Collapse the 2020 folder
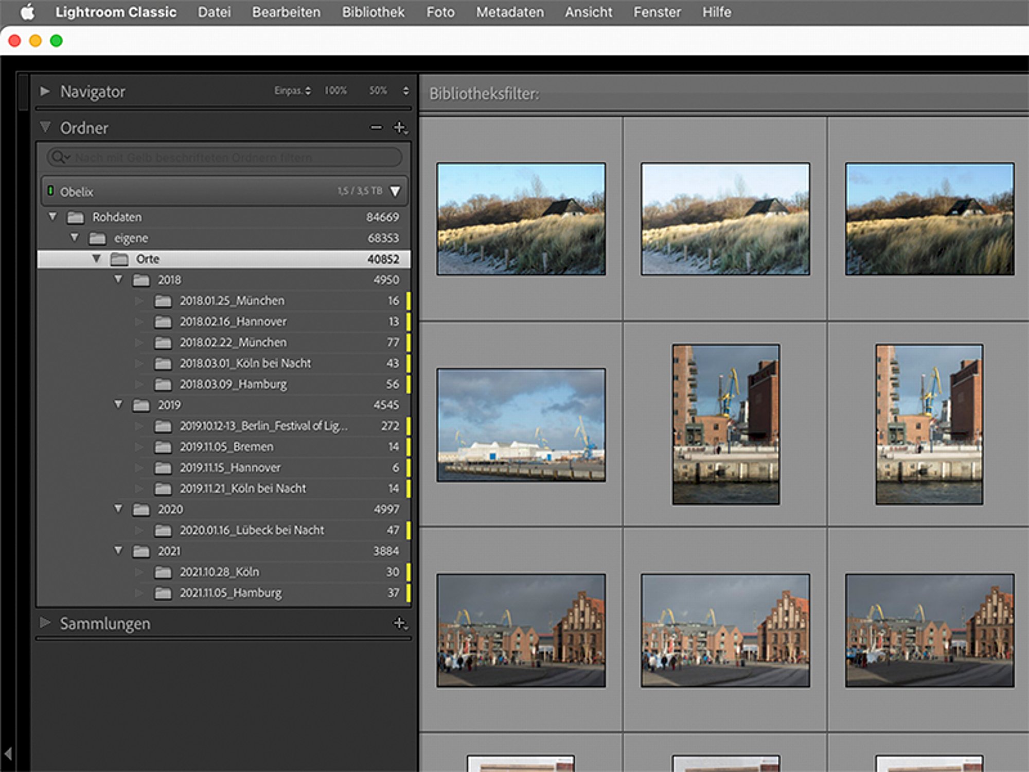The image size is (1029, 772). point(118,508)
